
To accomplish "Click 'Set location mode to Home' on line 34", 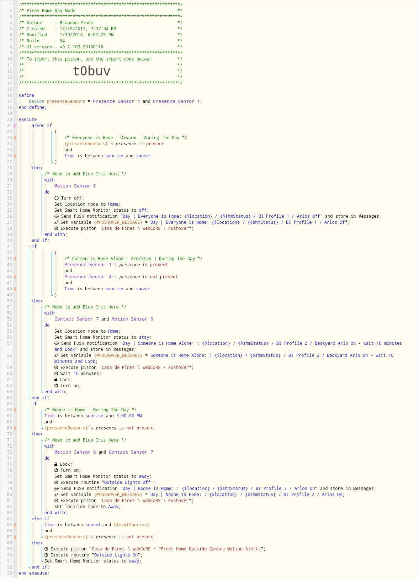I will (x=87, y=204).
